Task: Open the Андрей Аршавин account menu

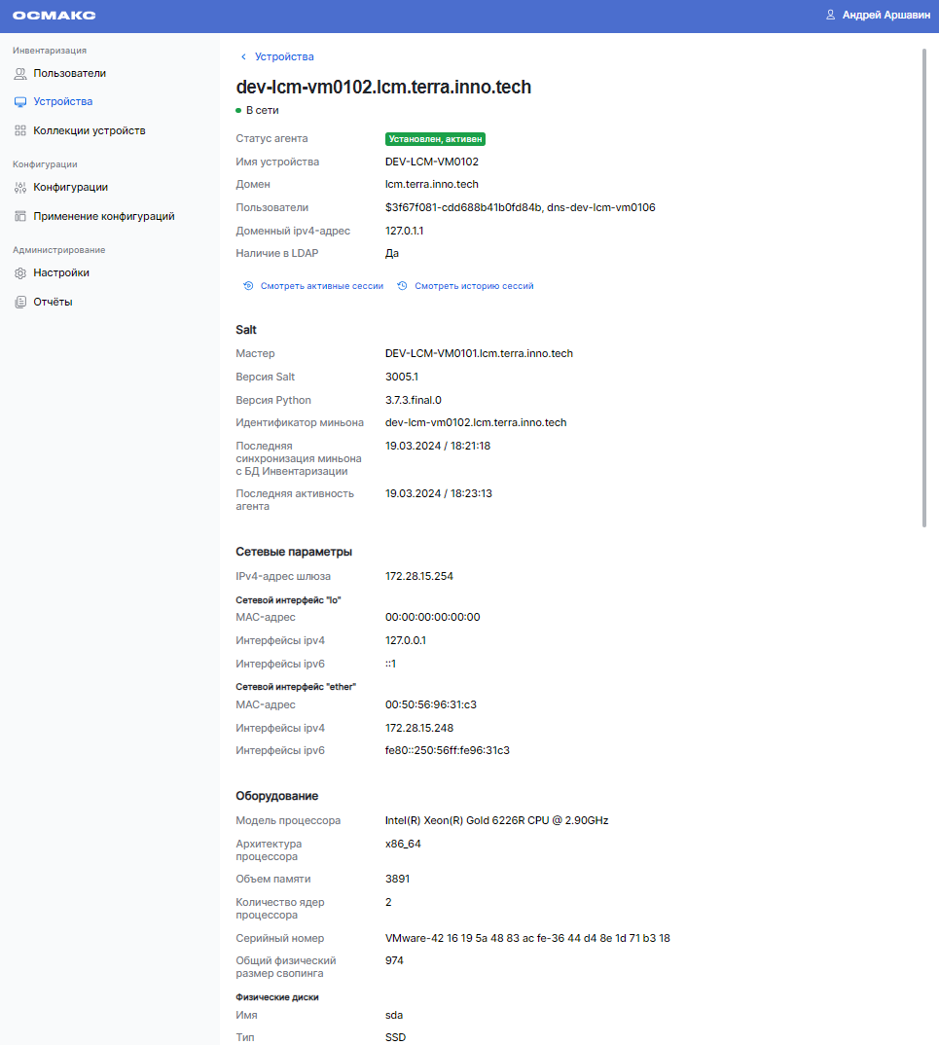Action: pyautogui.click(x=885, y=16)
